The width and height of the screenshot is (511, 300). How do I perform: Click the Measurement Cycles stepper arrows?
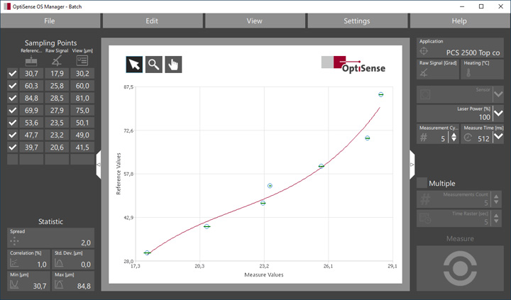tap(454, 137)
